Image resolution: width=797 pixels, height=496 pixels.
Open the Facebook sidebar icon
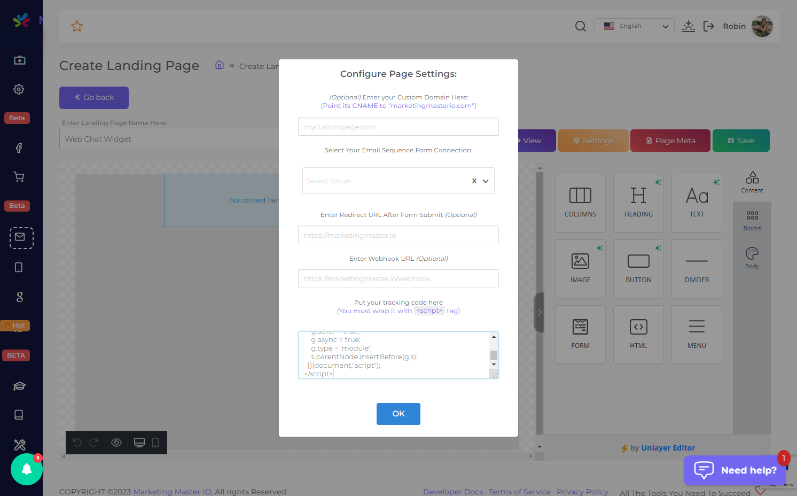point(19,148)
